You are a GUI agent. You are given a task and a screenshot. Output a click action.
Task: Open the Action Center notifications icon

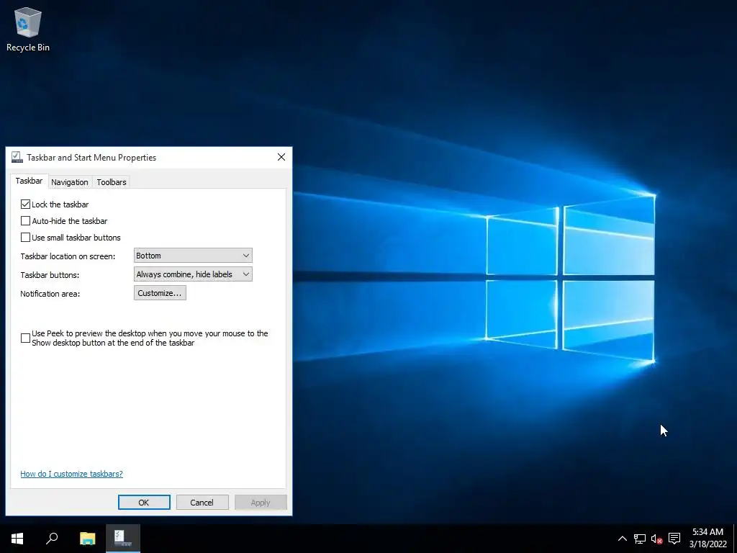coord(674,539)
